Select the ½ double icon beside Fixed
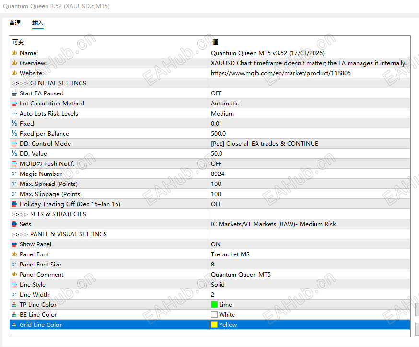The image size is (419, 347). pos(14,123)
